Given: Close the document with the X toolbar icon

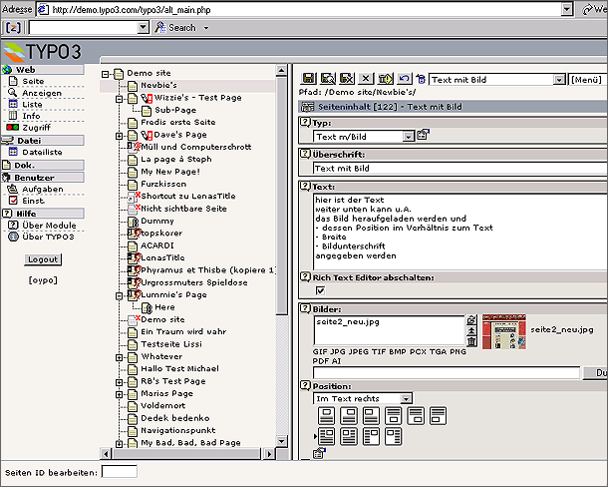Looking at the screenshot, I should pyautogui.click(x=366, y=79).
